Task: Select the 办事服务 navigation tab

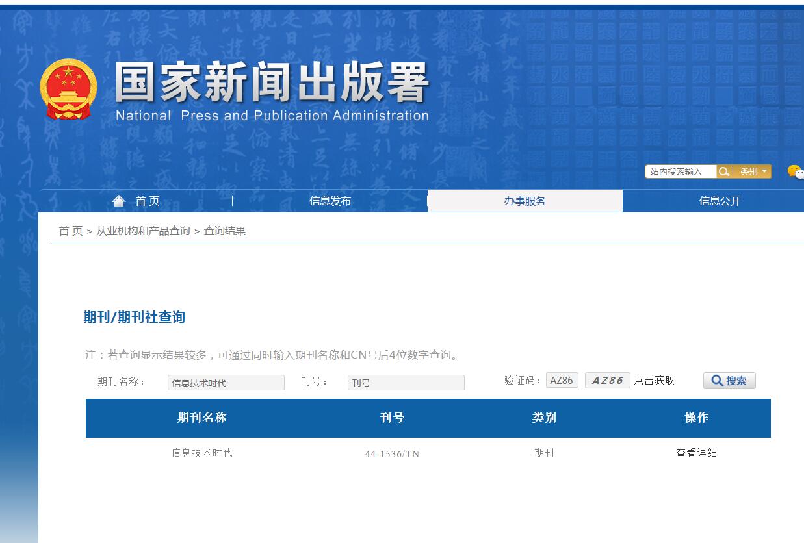Action: [525, 201]
